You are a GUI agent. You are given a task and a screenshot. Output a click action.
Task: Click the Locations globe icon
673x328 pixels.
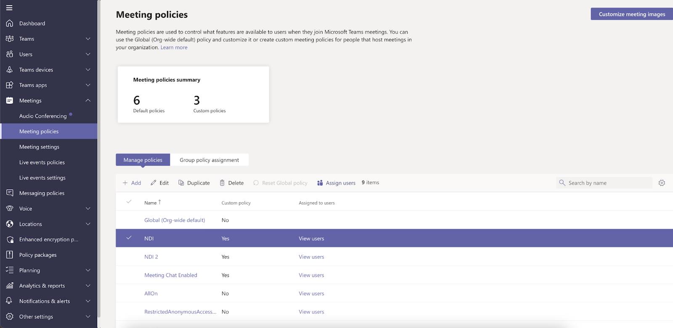point(10,224)
